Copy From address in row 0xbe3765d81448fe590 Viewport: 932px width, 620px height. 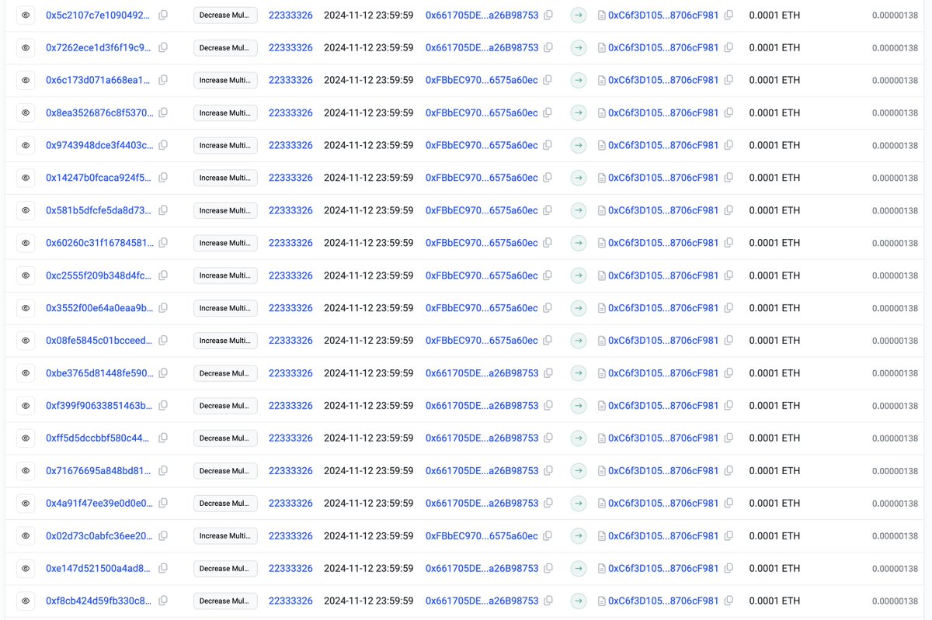548,373
